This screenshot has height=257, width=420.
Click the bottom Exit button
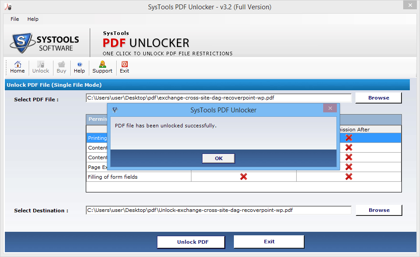(x=269, y=242)
